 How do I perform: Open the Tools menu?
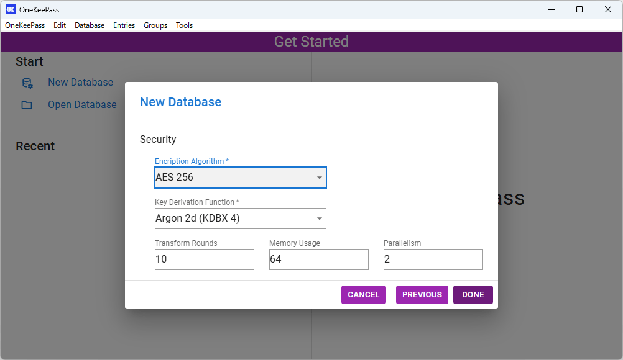184,25
